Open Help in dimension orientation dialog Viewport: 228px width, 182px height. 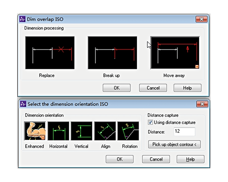pos(191,159)
